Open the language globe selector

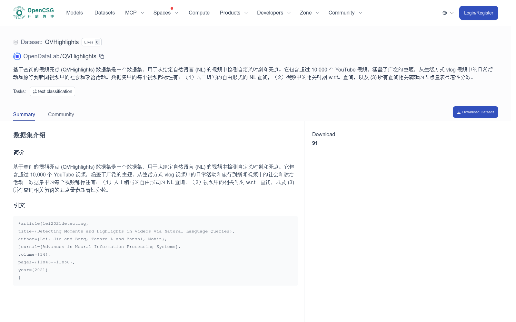coord(448,13)
